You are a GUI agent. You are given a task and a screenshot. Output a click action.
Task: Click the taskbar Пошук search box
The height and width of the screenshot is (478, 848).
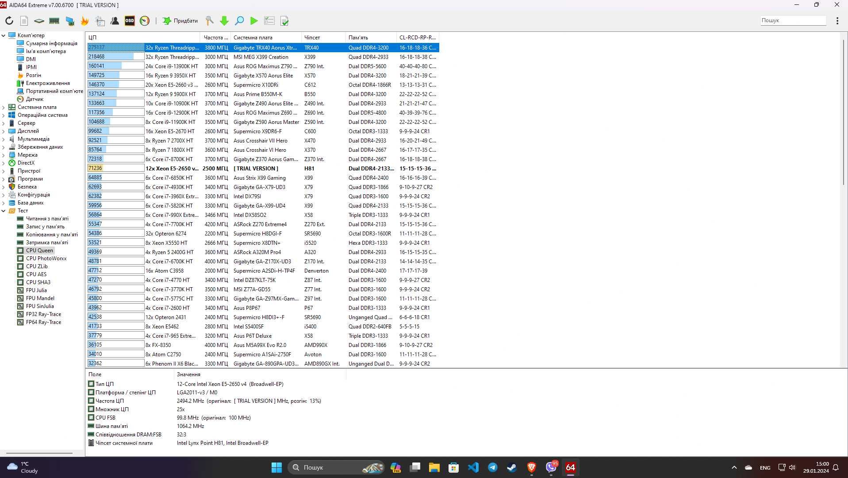tap(336, 467)
